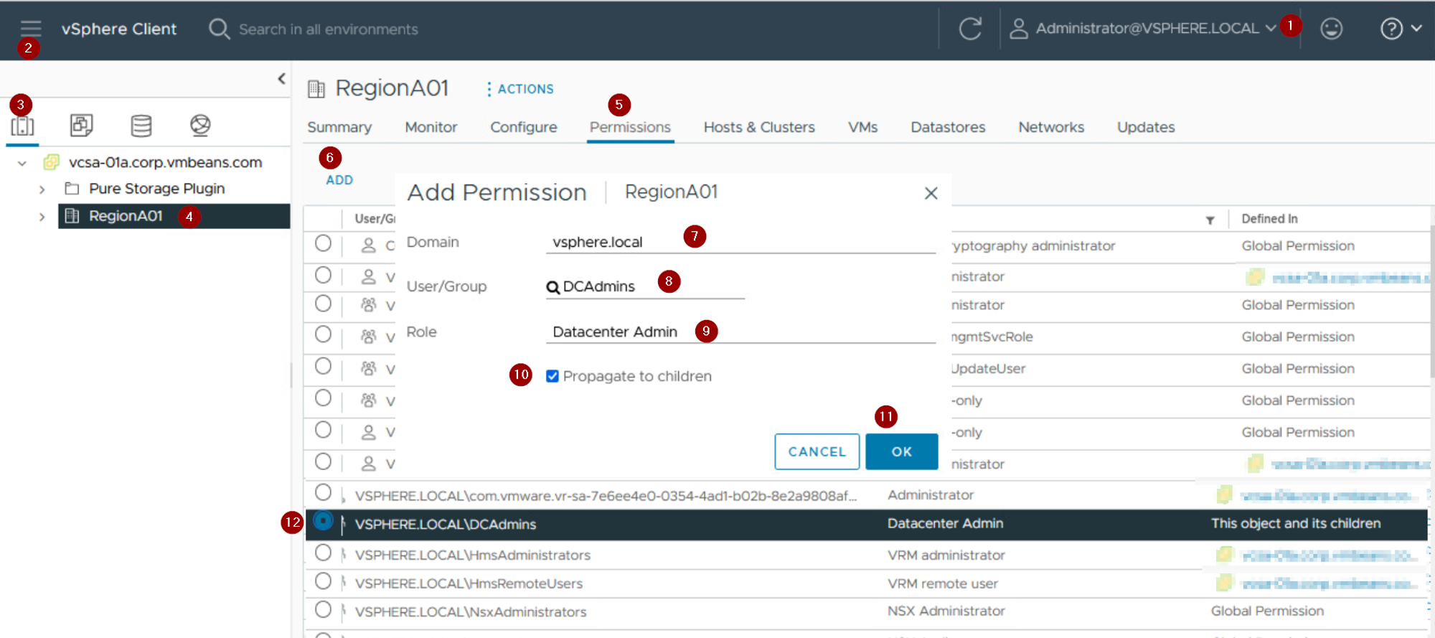Expand the RegionA01 datacenter tree node

[x=42, y=217]
